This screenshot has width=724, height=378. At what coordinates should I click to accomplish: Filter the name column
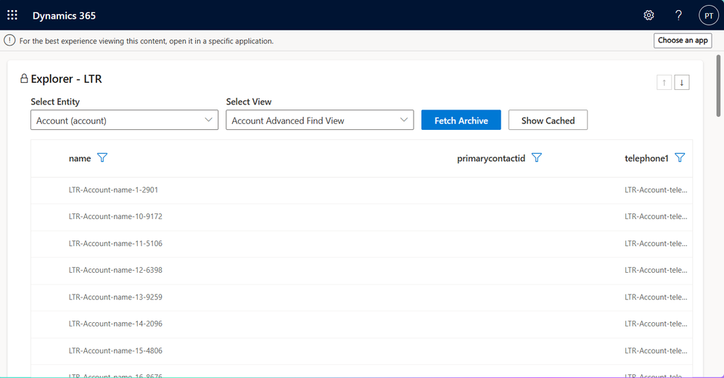[102, 158]
